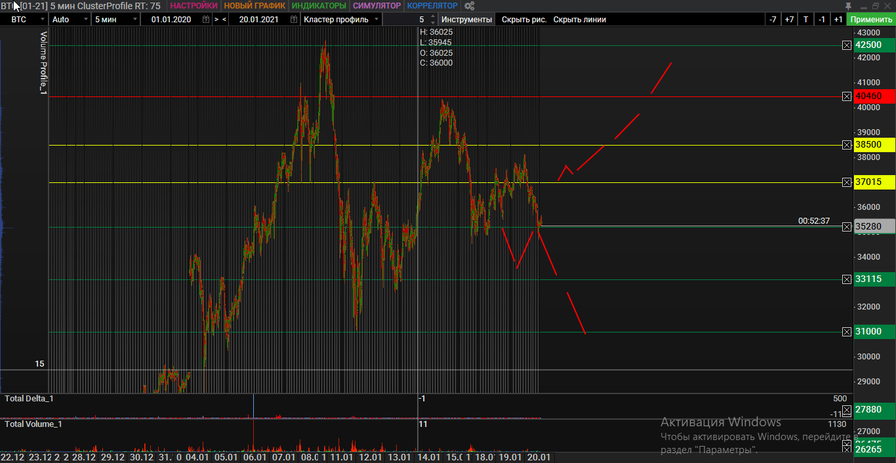Click the Volume Profile_1 indicator label

pyautogui.click(x=44, y=64)
